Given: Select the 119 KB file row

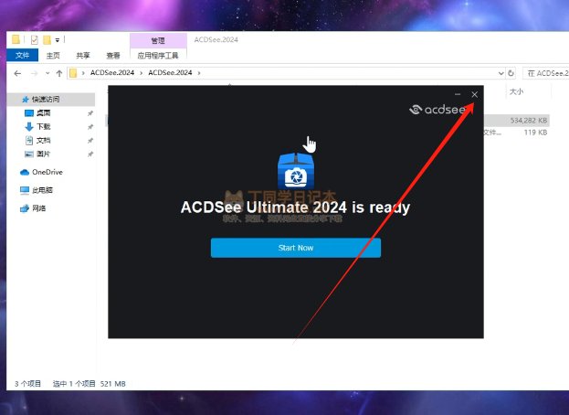Looking at the screenshot, I should tap(517, 133).
